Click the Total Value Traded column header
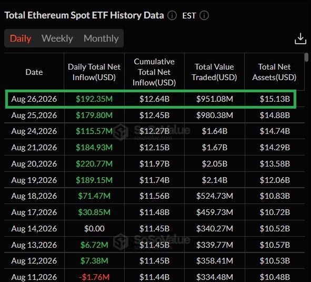The width and height of the screenshot is (311, 282). click(214, 72)
